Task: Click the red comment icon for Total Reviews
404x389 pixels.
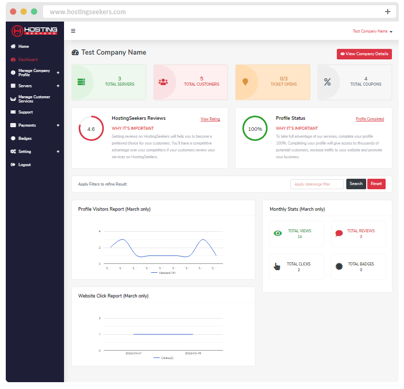Action: (x=339, y=233)
